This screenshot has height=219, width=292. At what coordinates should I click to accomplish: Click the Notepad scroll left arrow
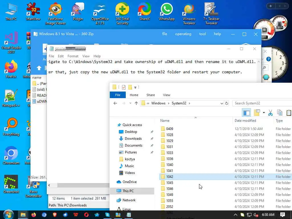tap(49, 185)
